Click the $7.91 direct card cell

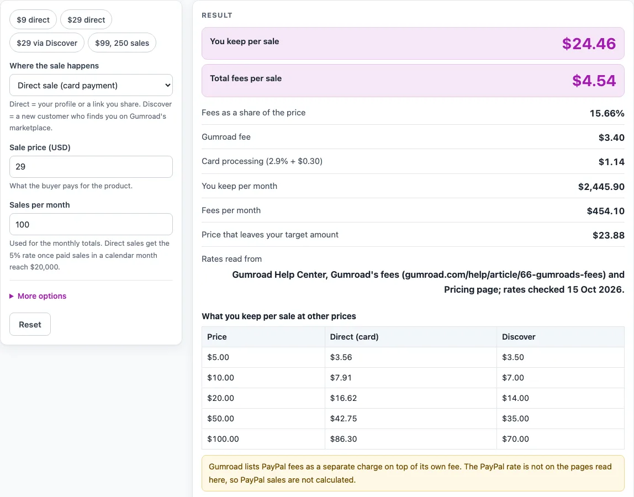[411, 378]
